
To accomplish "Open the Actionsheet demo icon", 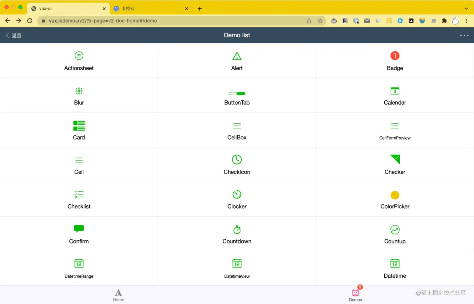I will coord(79,56).
